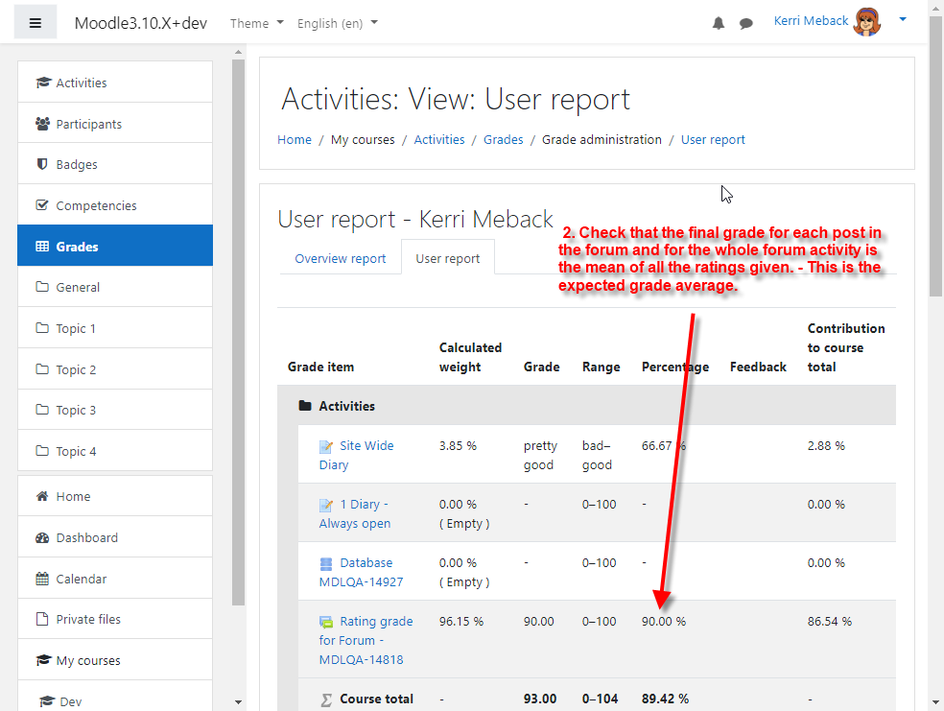Click the Grades breadcrumb link
The height and width of the screenshot is (711, 944).
tap(504, 140)
